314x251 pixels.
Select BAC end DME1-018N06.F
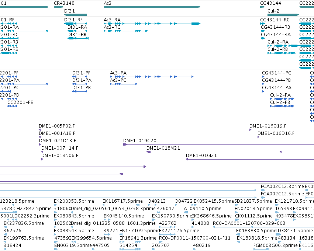42,159
